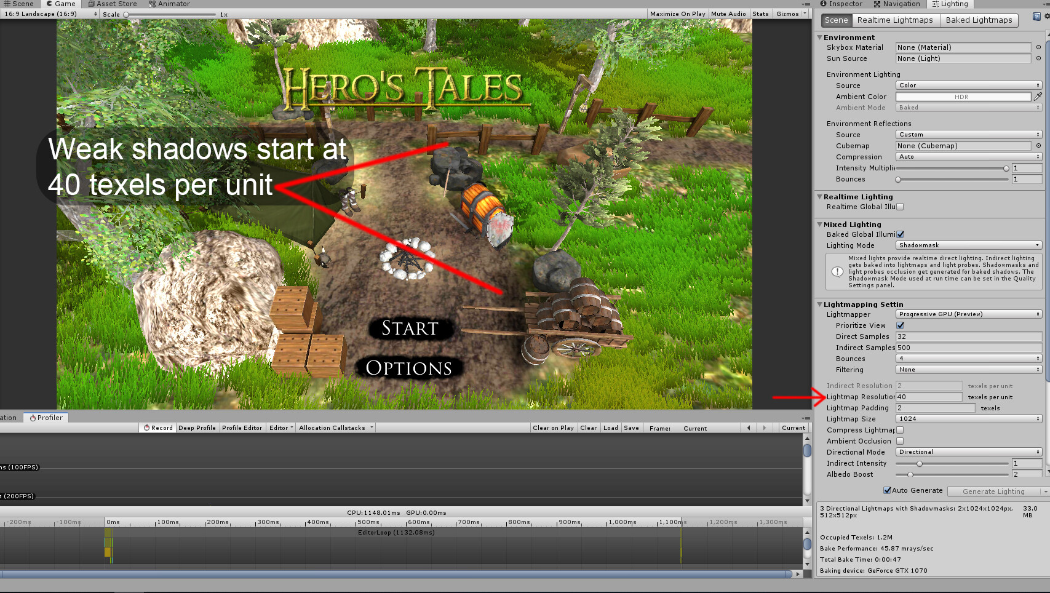This screenshot has height=593, width=1050.
Task: Open Profiler panel options menu
Action: [806, 418]
